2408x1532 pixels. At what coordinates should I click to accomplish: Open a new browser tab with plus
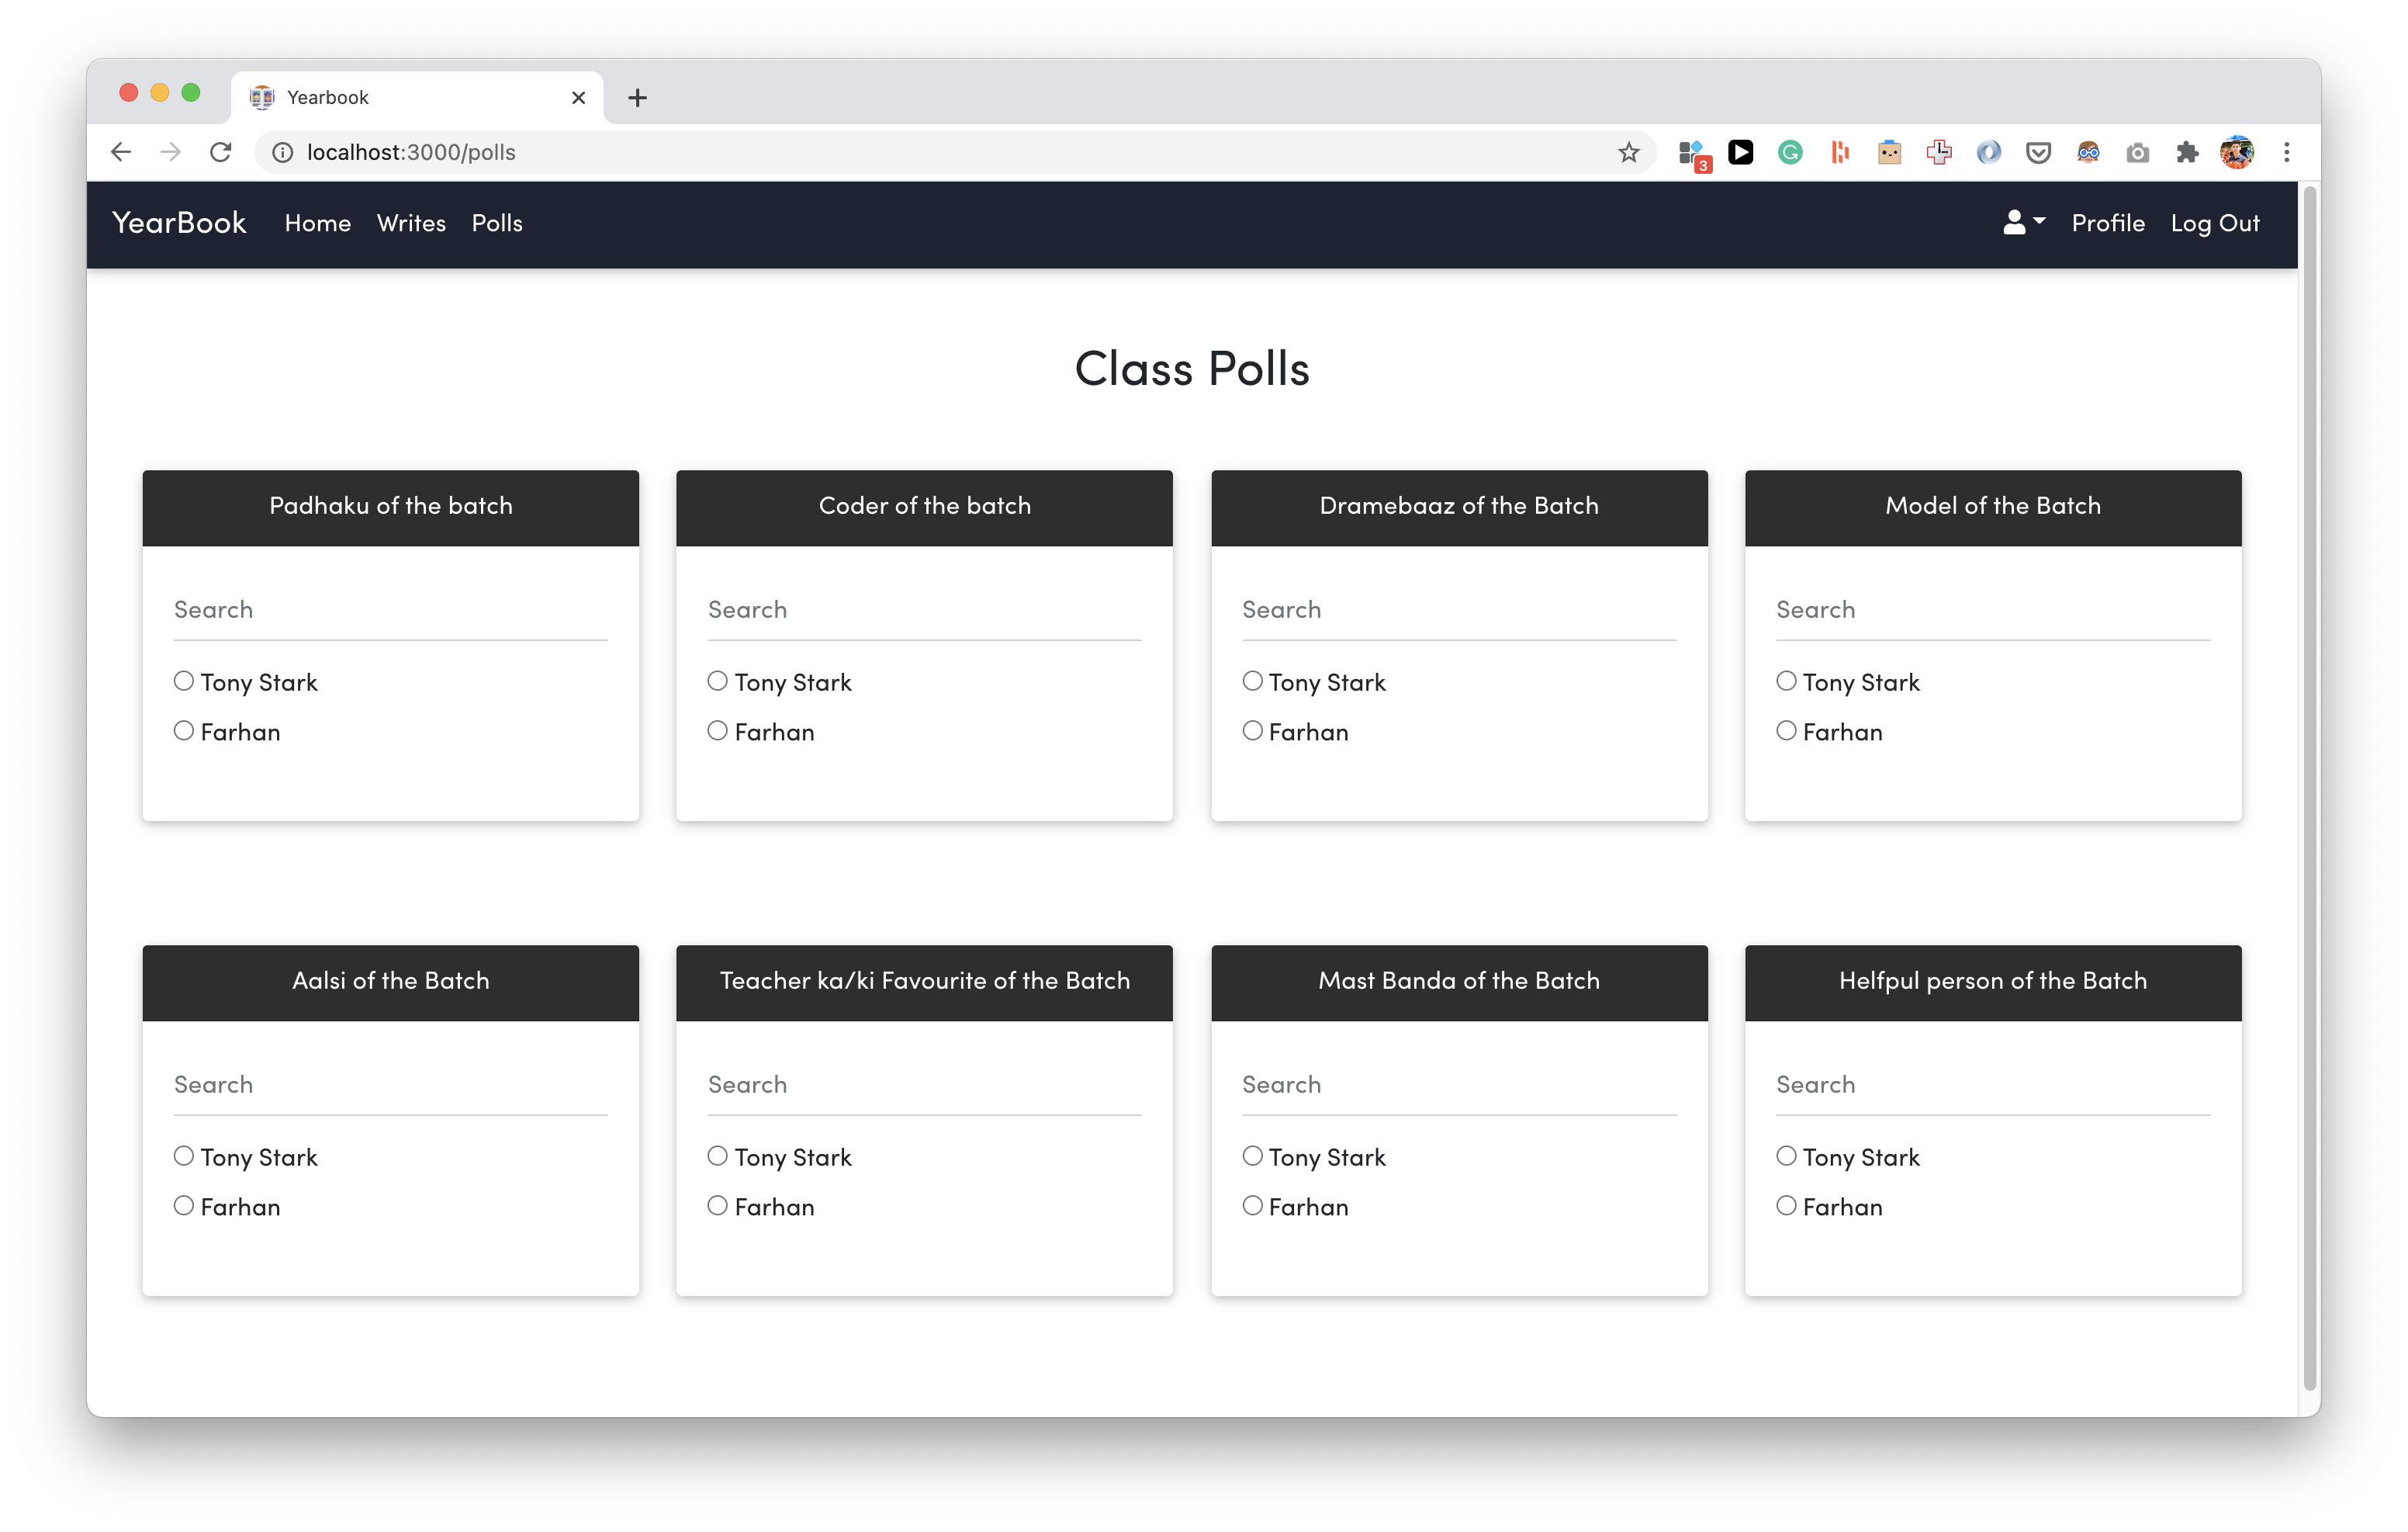(637, 97)
